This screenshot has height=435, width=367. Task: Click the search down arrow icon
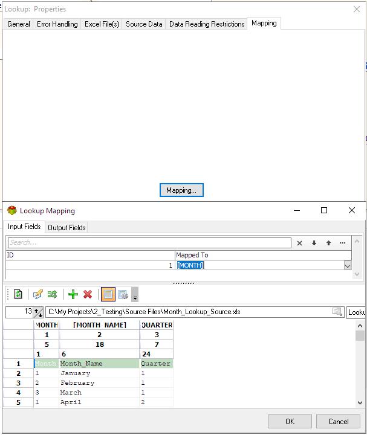click(314, 243)
